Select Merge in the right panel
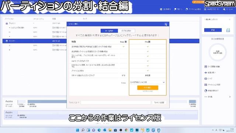This screenshot has height=133, width=236. click(x=208, y=79)
